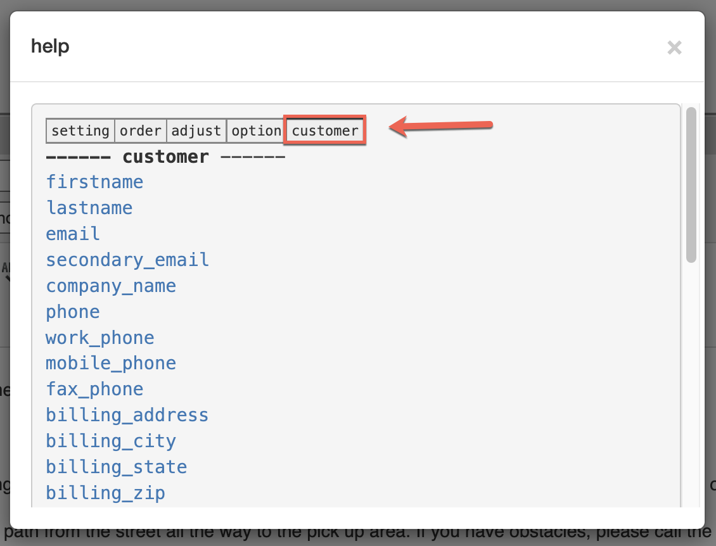
Task: Insert the firstname field link
Action: point(94,182)
